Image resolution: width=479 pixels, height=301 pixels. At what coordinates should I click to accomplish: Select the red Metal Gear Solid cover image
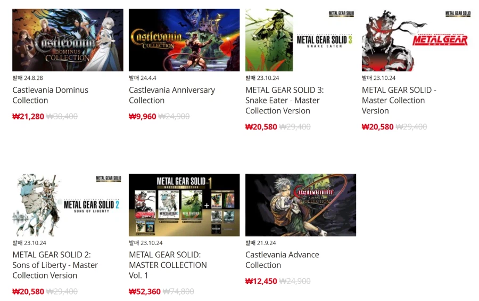[417, 40]
